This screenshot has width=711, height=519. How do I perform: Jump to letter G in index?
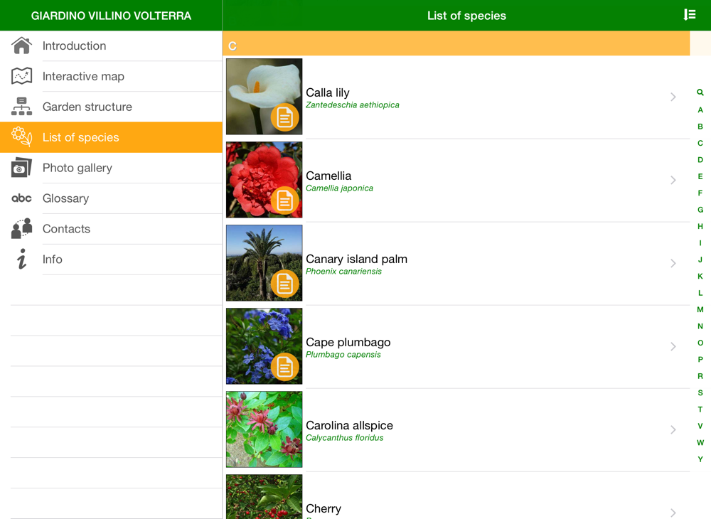coord(700,210)
